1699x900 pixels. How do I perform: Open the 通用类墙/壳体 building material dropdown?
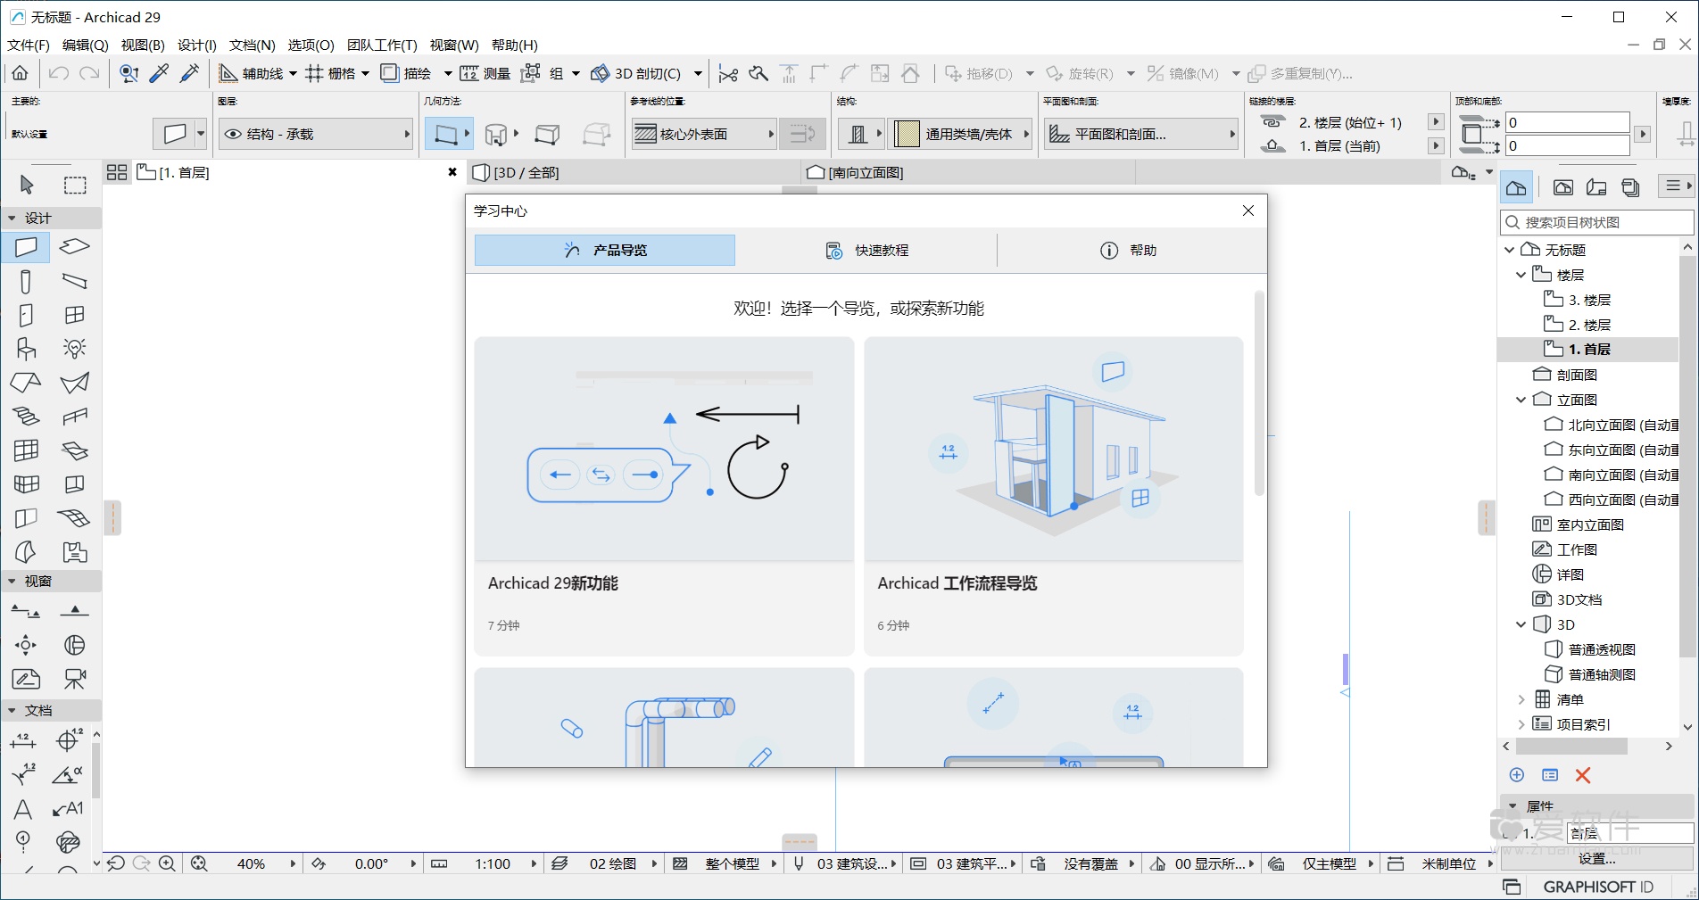coord(960,134)
